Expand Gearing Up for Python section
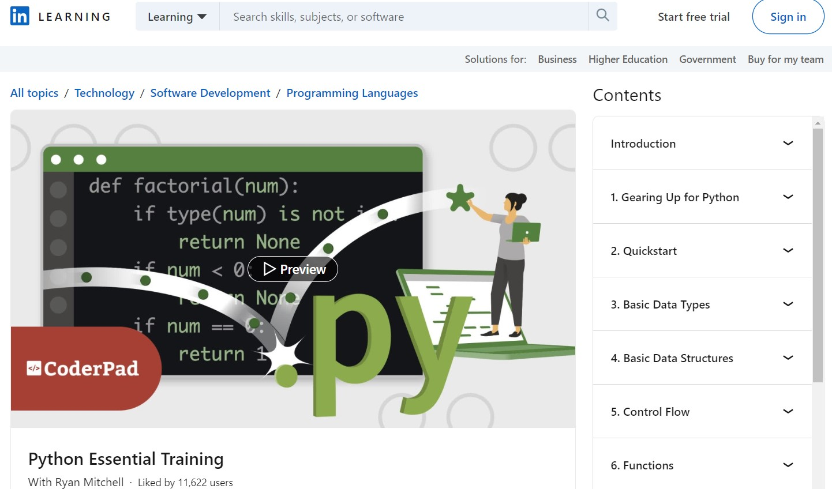The image size is (832, 489). [x=702, y=197]
